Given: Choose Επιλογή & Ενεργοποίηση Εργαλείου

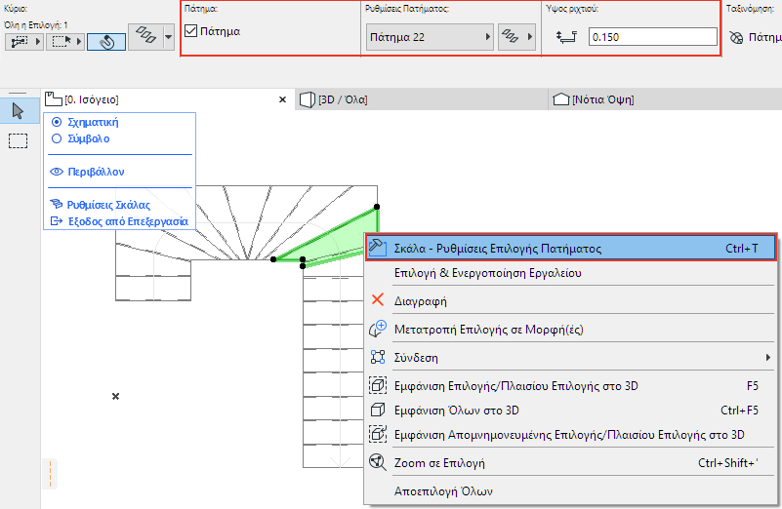Looking at the screenshot, I should (x=570, y=272).
